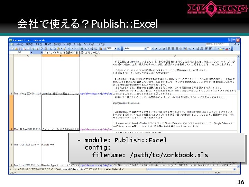Click the Sort Ascending icon
This screenshot has height=187, width=249.
(x=92, y=49)
